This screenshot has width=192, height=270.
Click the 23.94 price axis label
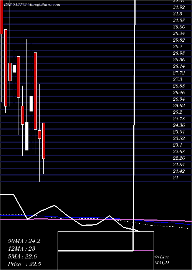(179, 132)
